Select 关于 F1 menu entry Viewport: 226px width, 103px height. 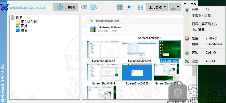[x=205, y=10]
